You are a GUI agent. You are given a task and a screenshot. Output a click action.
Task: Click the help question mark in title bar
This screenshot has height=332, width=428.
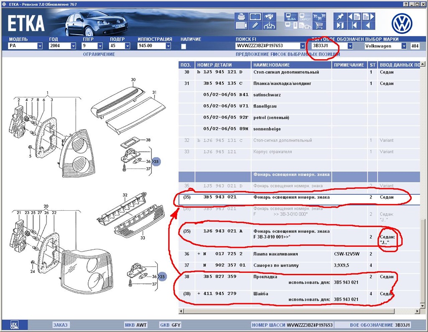(406, 4)
